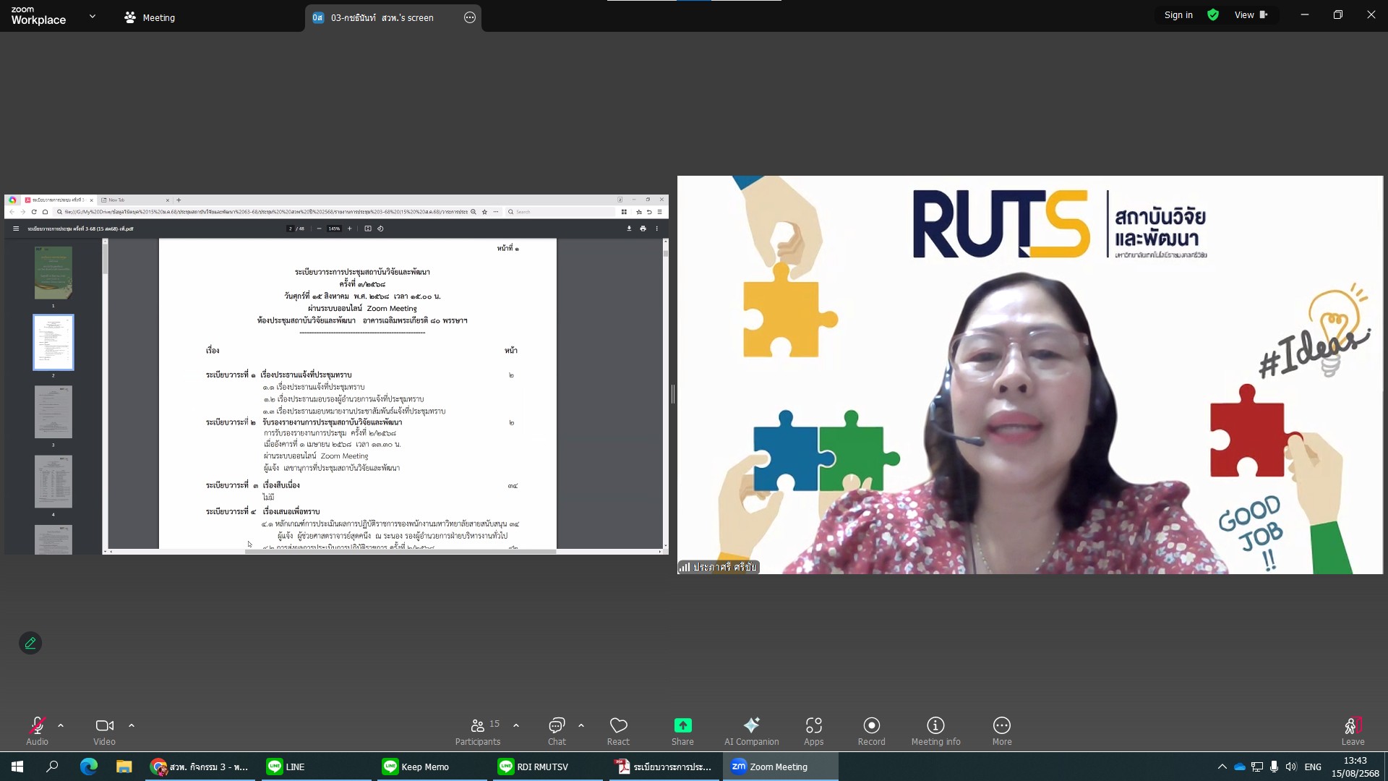Select Zoom Meeting in taskbar
Image resolution: width=1388 pixels, height=781 pixels.
pos(779,767)
